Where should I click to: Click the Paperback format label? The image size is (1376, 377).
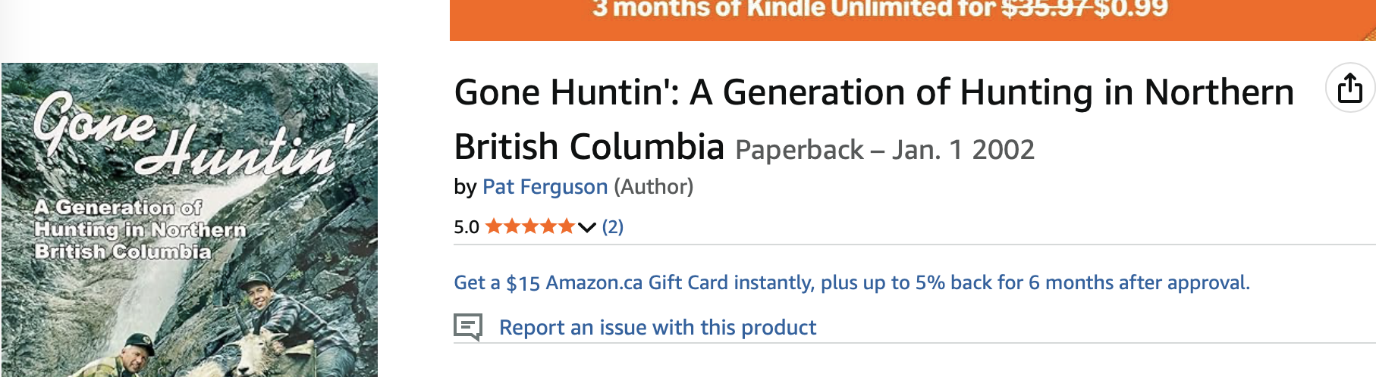[x=799, y=150]
